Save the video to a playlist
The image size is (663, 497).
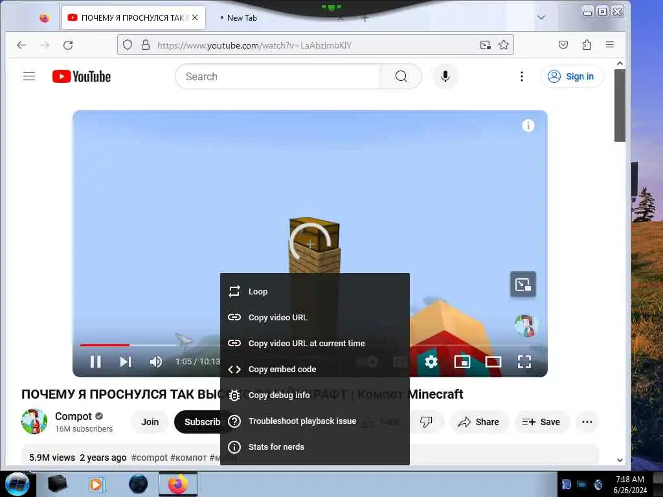tap(541, 422)
